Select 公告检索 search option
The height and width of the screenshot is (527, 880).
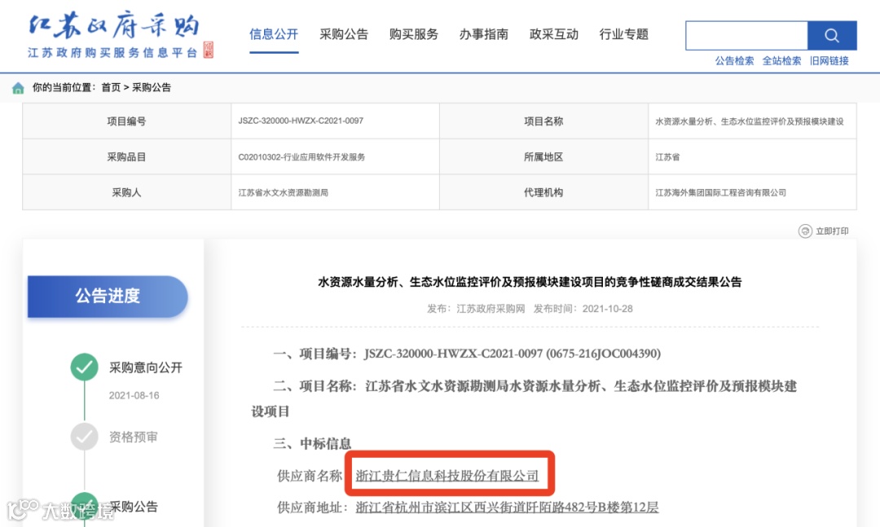click(x=734, y=60)
